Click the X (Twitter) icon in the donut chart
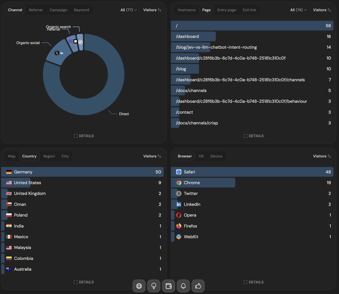Image resolution: width=339 pixels, height=294 pixels. pos(57,53)
